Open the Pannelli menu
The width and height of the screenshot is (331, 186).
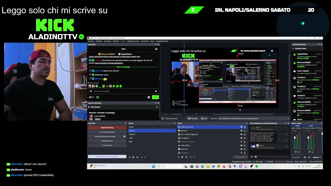(x=116, y=41)
